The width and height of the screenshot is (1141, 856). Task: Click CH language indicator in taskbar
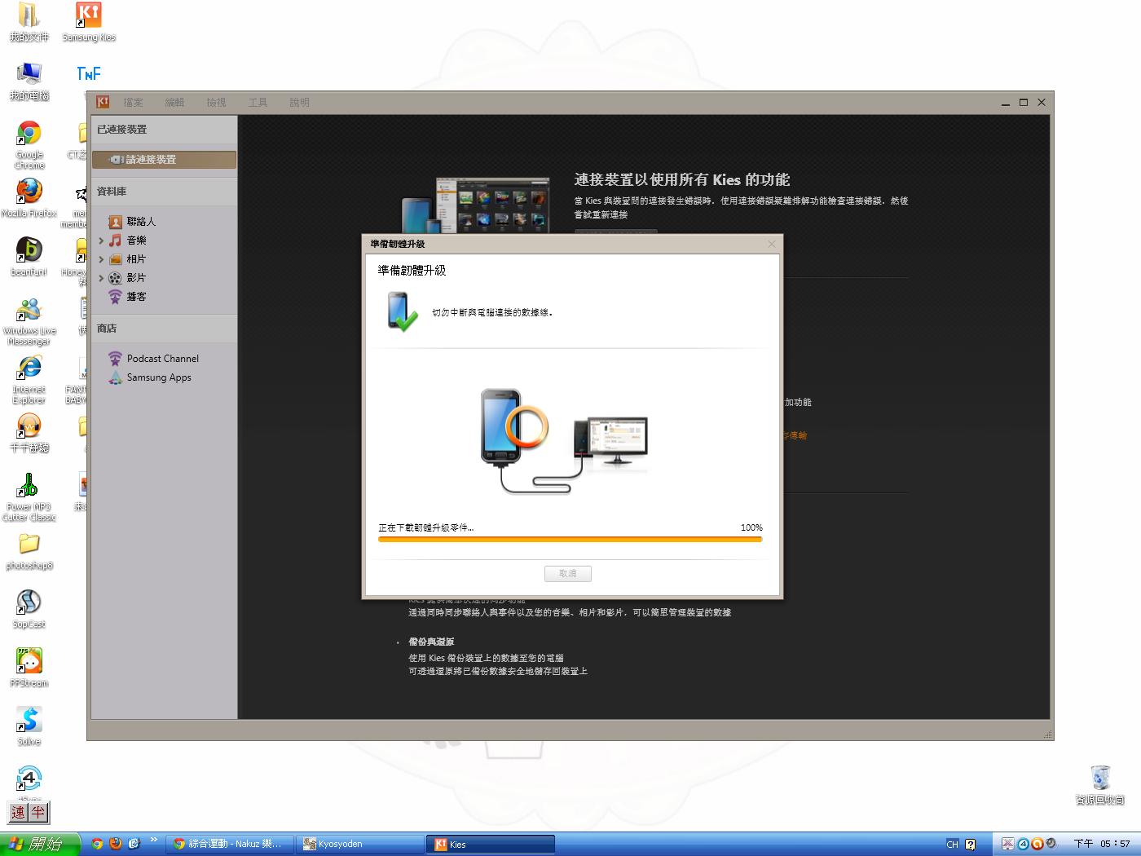click(x=952, y=845)
